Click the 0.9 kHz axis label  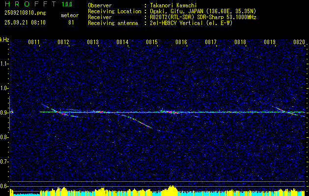(x=4, y=113)
